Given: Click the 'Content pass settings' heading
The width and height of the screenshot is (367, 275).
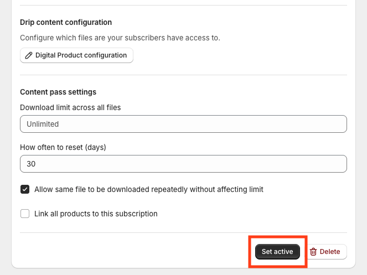Looking at the screenshot, I should coord(58,92).
